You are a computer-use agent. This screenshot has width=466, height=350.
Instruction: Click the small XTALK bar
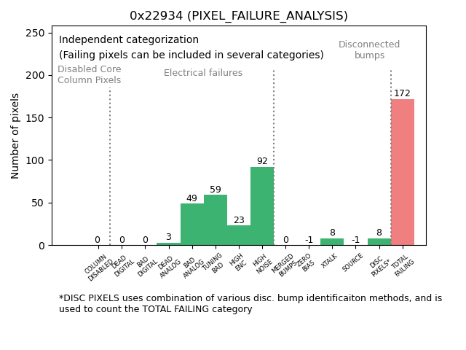click(x=332, y=242)
